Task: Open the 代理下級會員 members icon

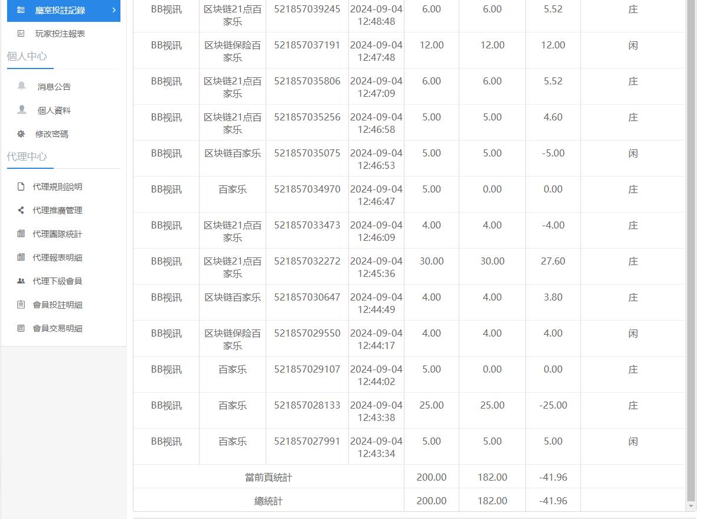Action: point(21,281)
